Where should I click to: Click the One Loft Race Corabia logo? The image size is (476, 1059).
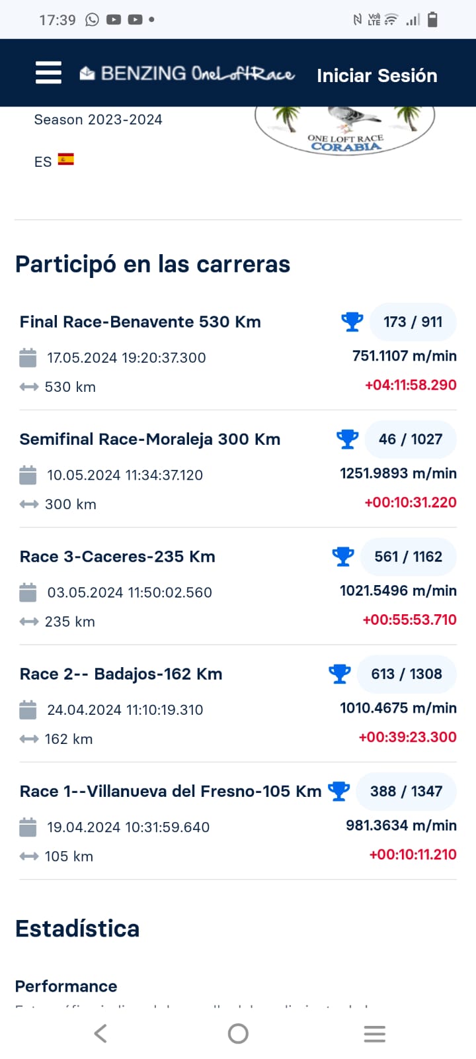click(344, 131)
